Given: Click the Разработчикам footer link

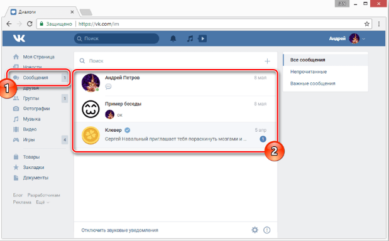Looking at the screenshot, I should [x=43, y=195].
